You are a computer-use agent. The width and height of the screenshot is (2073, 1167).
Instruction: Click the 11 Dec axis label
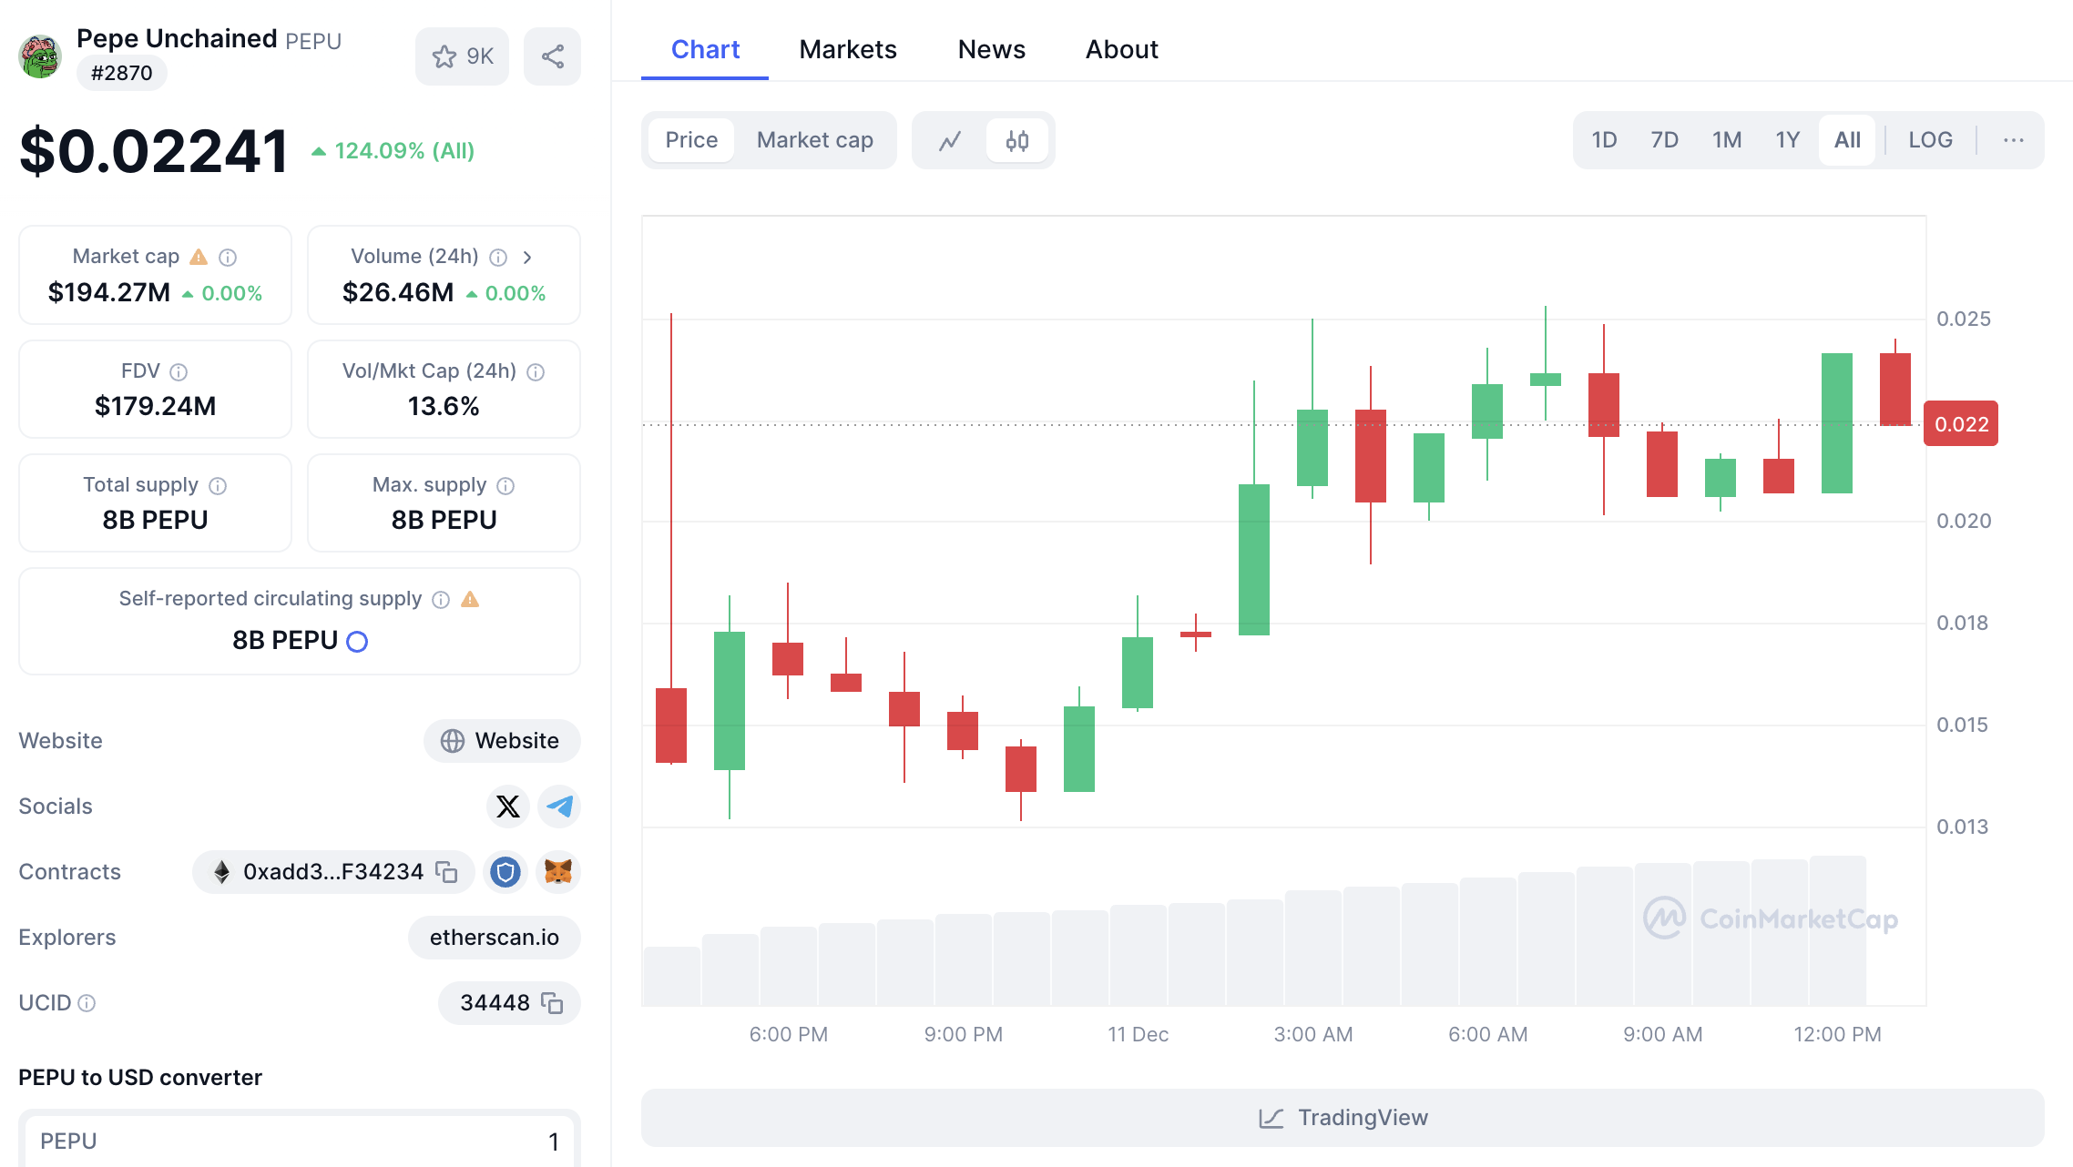(x=1138, y=1034)
